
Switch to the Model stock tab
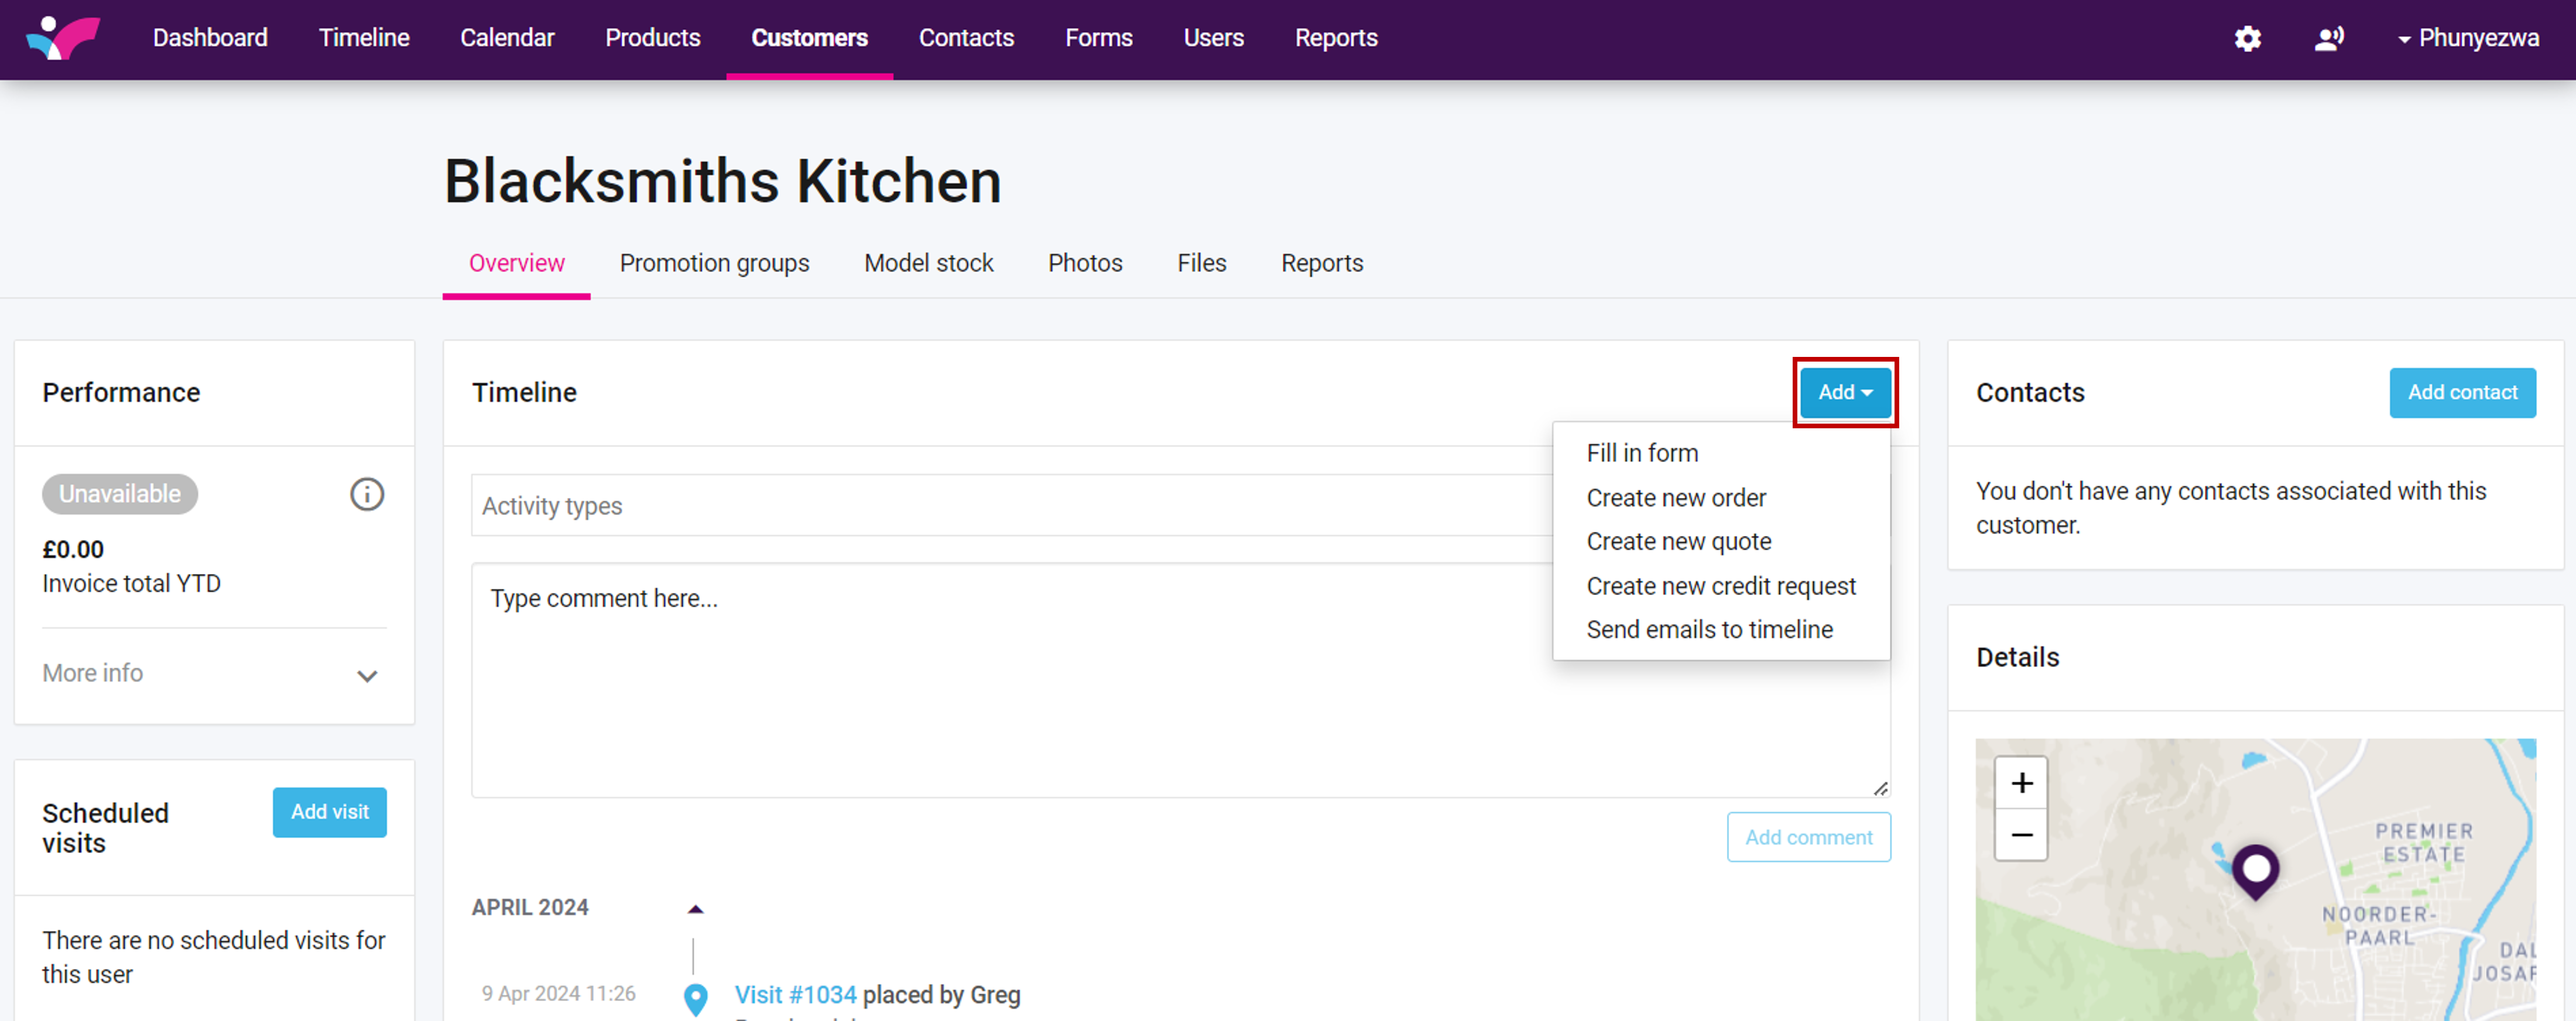pos(928,263)
